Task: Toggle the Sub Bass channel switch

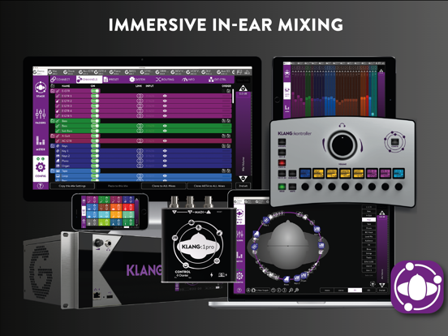Action: click(x=95, y=131)
